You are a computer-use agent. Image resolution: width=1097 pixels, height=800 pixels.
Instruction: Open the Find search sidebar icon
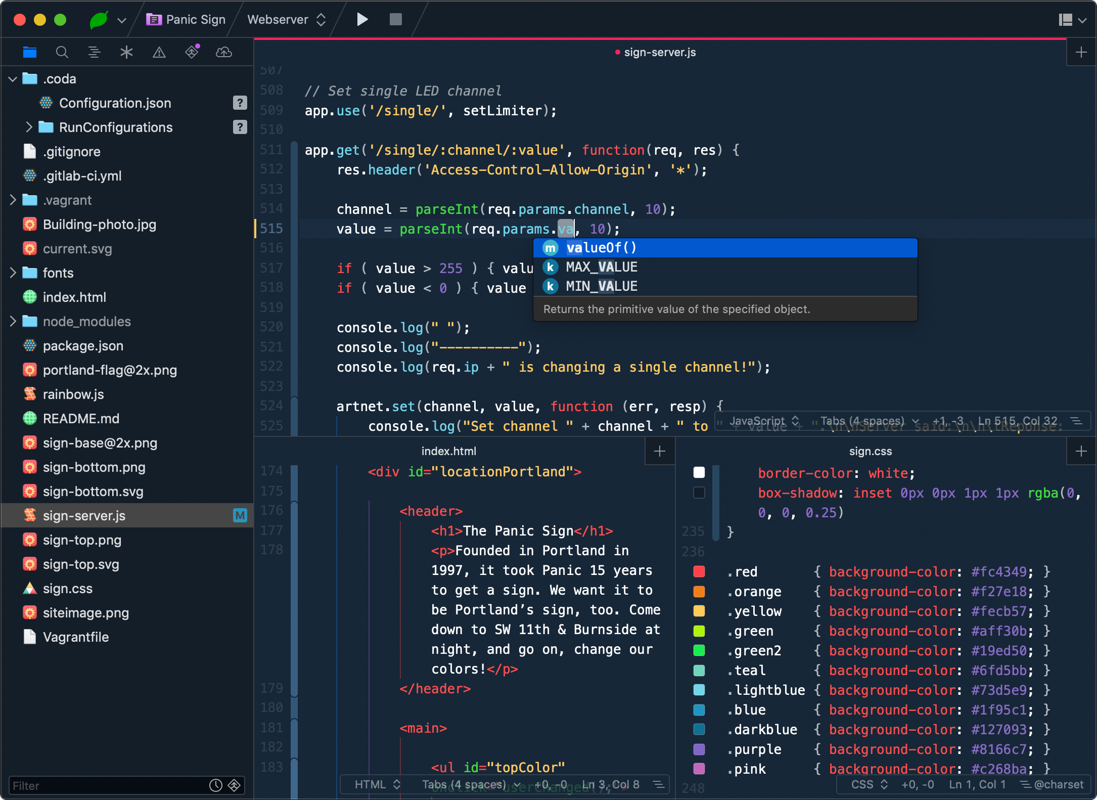(x=62, y=52)
